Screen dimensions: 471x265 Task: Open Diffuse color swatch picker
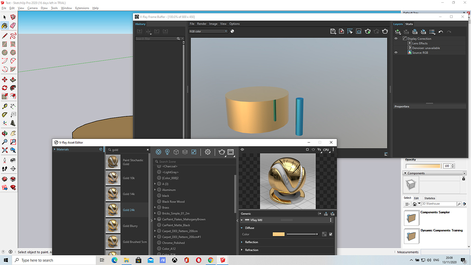[278, 234]
